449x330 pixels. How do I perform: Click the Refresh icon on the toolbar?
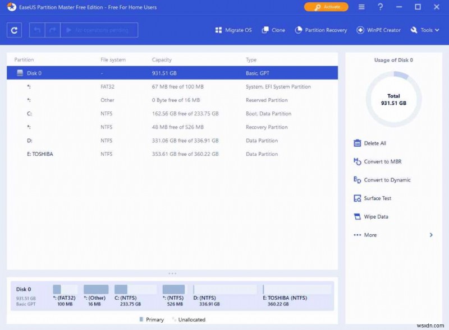click(13, 30)
